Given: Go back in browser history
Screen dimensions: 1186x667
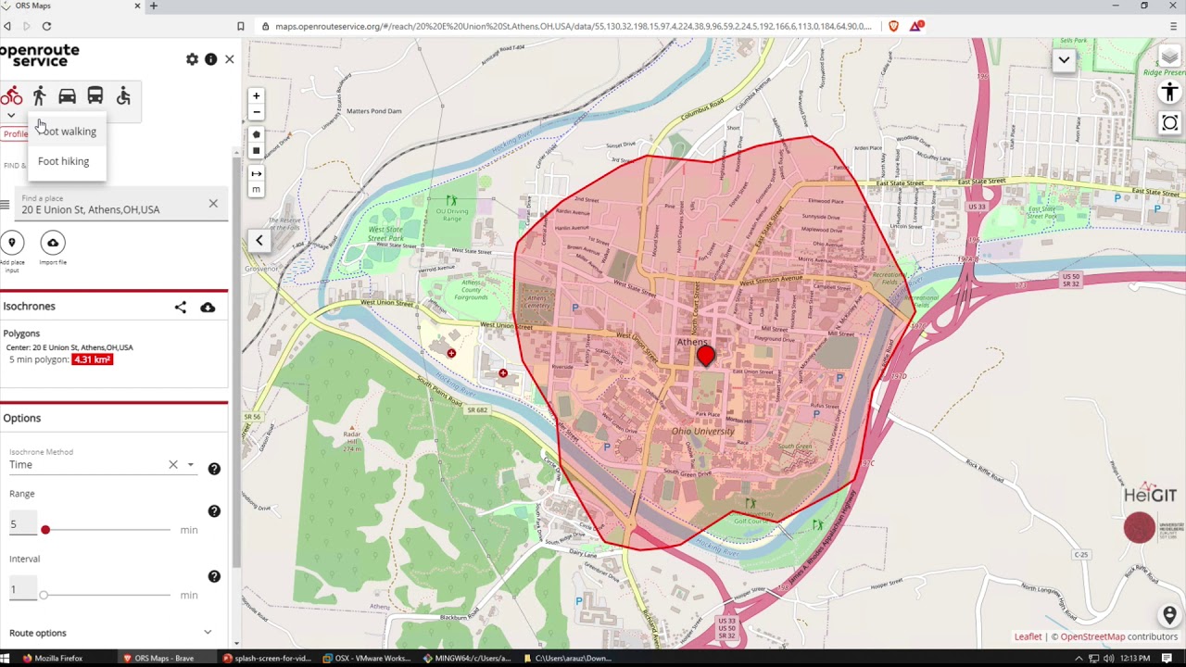Looking at the screenshot, I should point(7,26).
